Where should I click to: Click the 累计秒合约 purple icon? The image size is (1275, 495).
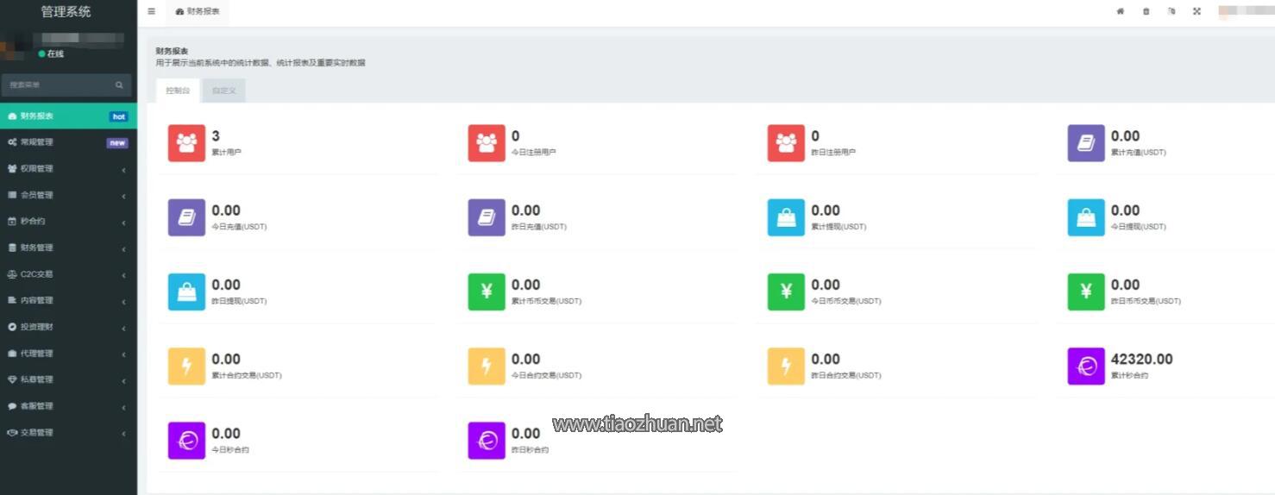coord(1086,367)
